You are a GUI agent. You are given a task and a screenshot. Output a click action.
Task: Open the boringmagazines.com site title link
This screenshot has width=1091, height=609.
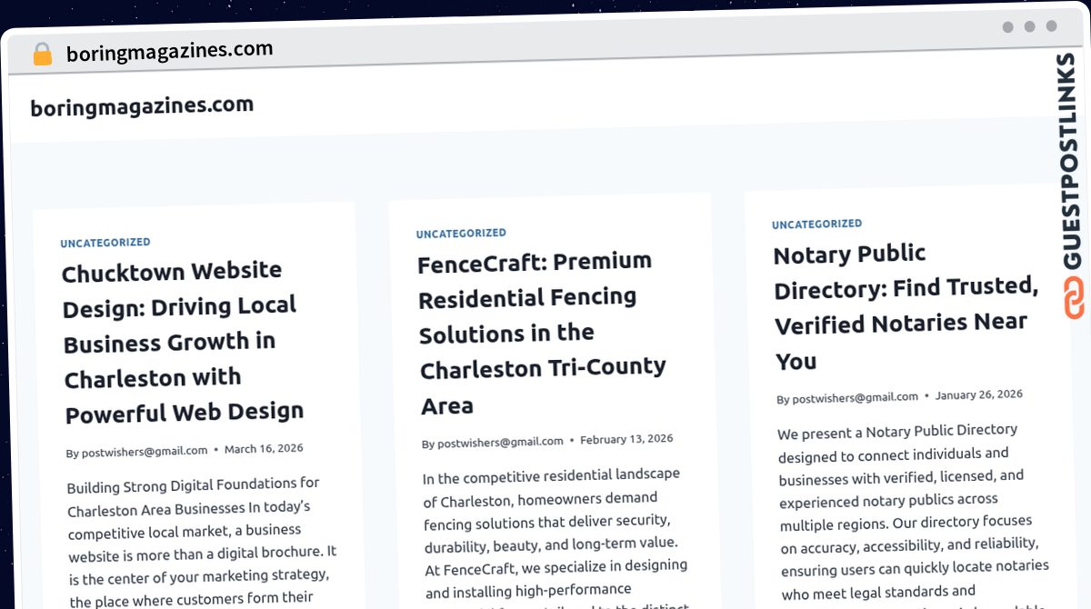tap(142, 106)
